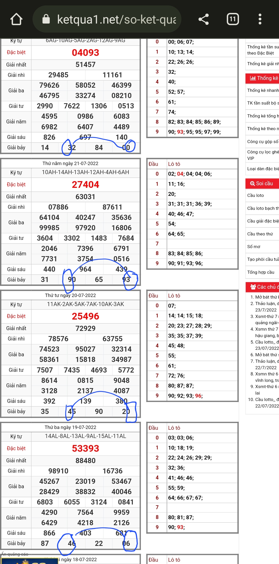Open the three-dot browser menu

click(260, 19)
